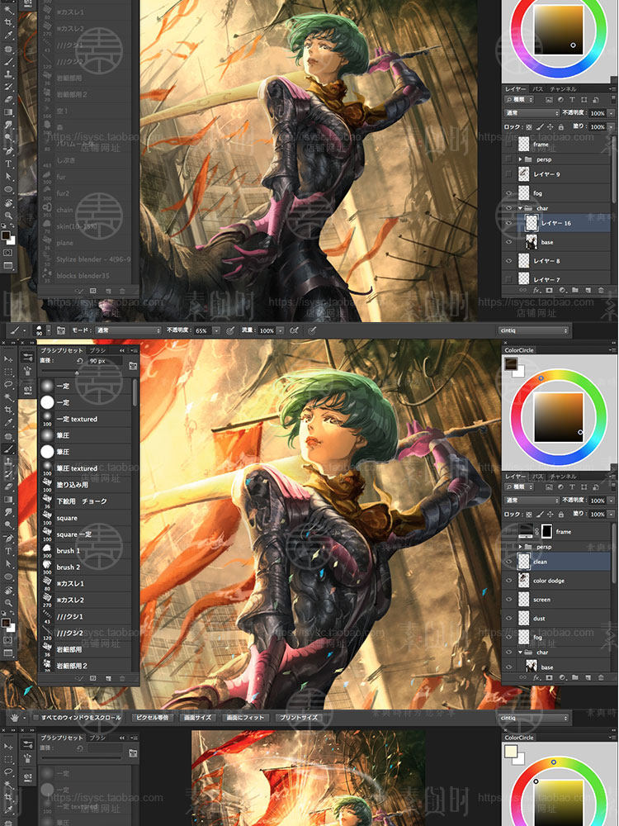Open the モード blend mode dropdown in the brush options bar
619x826 pixels.
tap(128, 330)
